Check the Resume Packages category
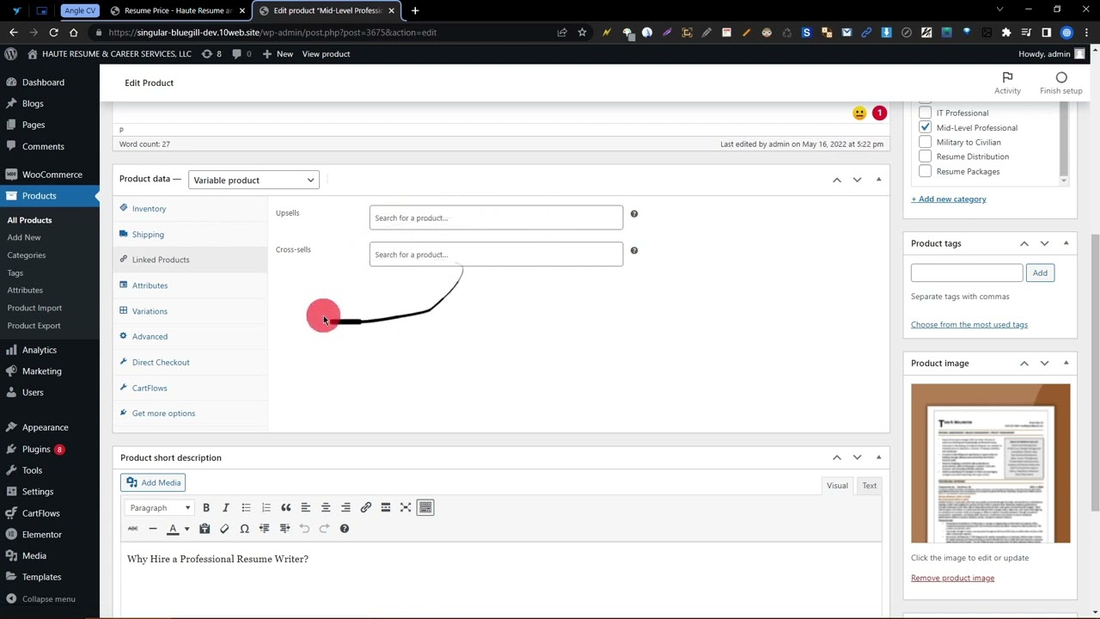 (925, 171)
